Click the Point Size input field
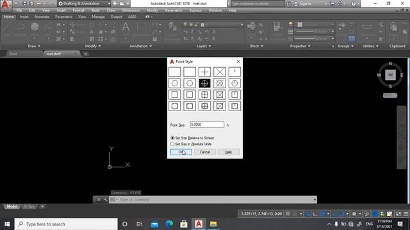This screenshot has width=410, height=230. (207, 125)
